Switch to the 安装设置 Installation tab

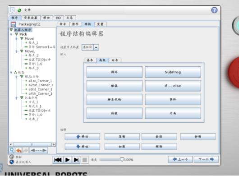[31, 18]
